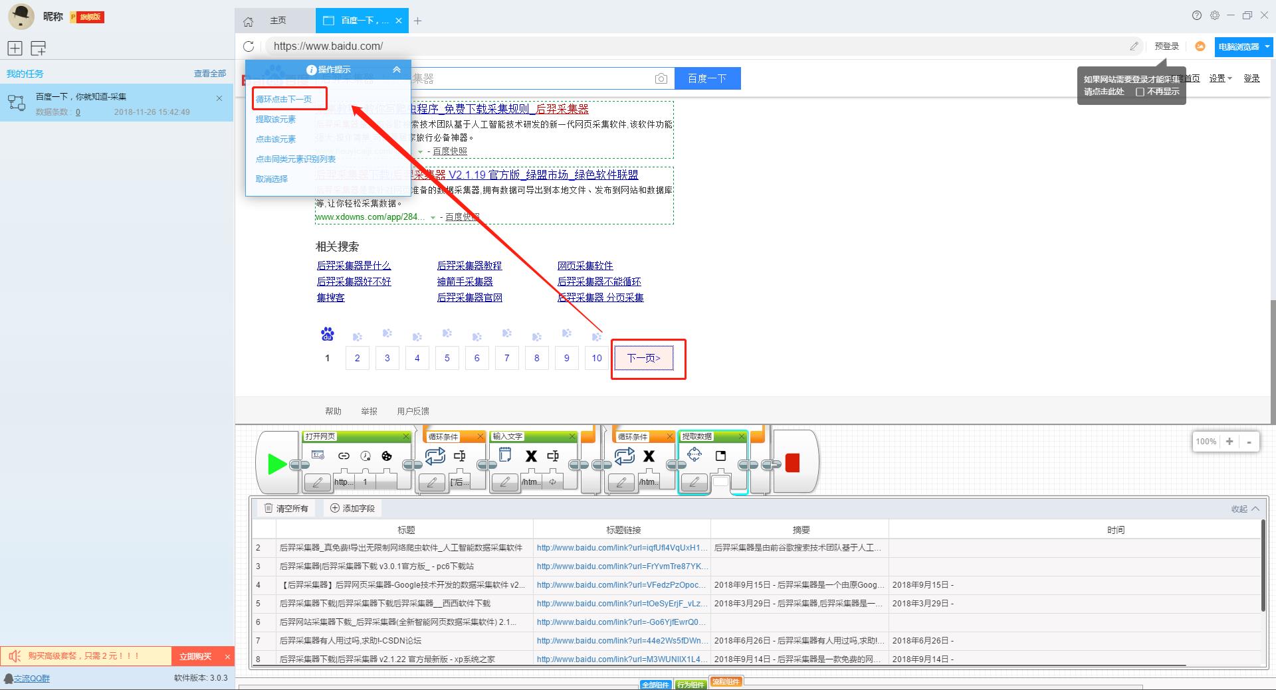Select 循环点击下一页 in the 操作提示 menu
This screenshot has height=690, width=1276.
tap(284, 99)
